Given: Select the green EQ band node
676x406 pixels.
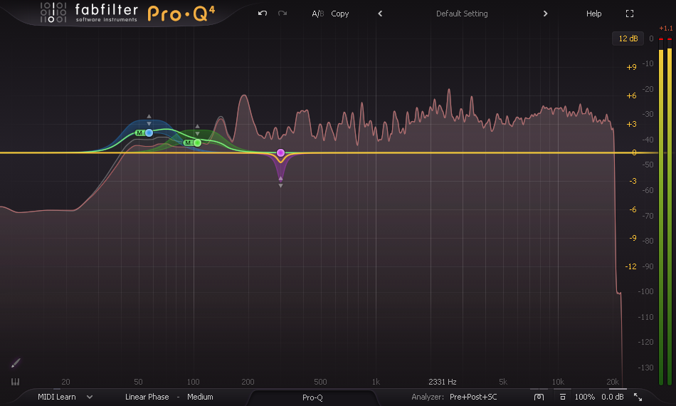Looking at the screenshot, I should pos(197,142).
